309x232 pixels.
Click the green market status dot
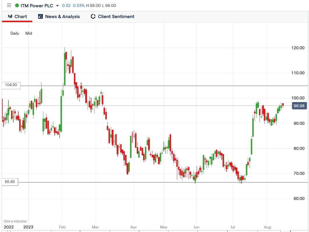coord(17,6)
